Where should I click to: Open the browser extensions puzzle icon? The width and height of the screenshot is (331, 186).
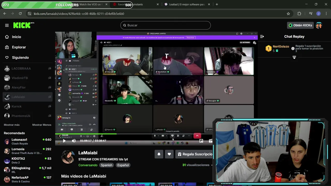[x=299, y=14]
